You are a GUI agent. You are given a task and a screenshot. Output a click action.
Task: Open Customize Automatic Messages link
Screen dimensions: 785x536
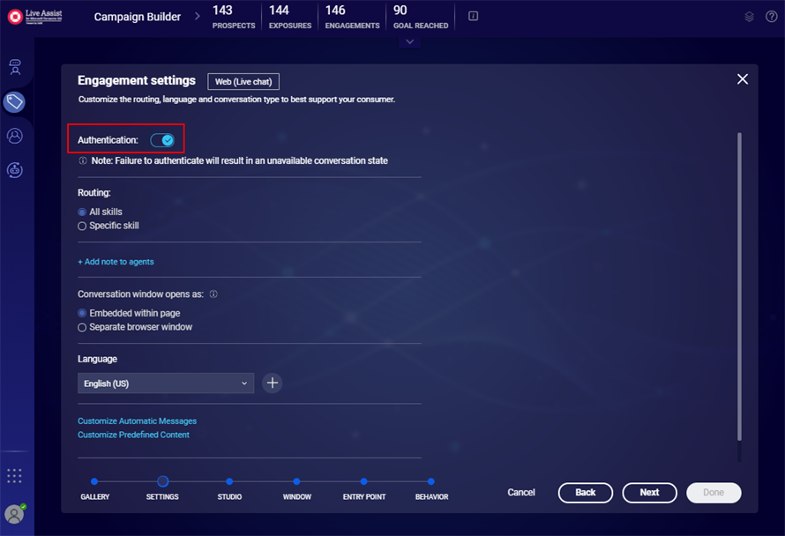pos(137,421)
